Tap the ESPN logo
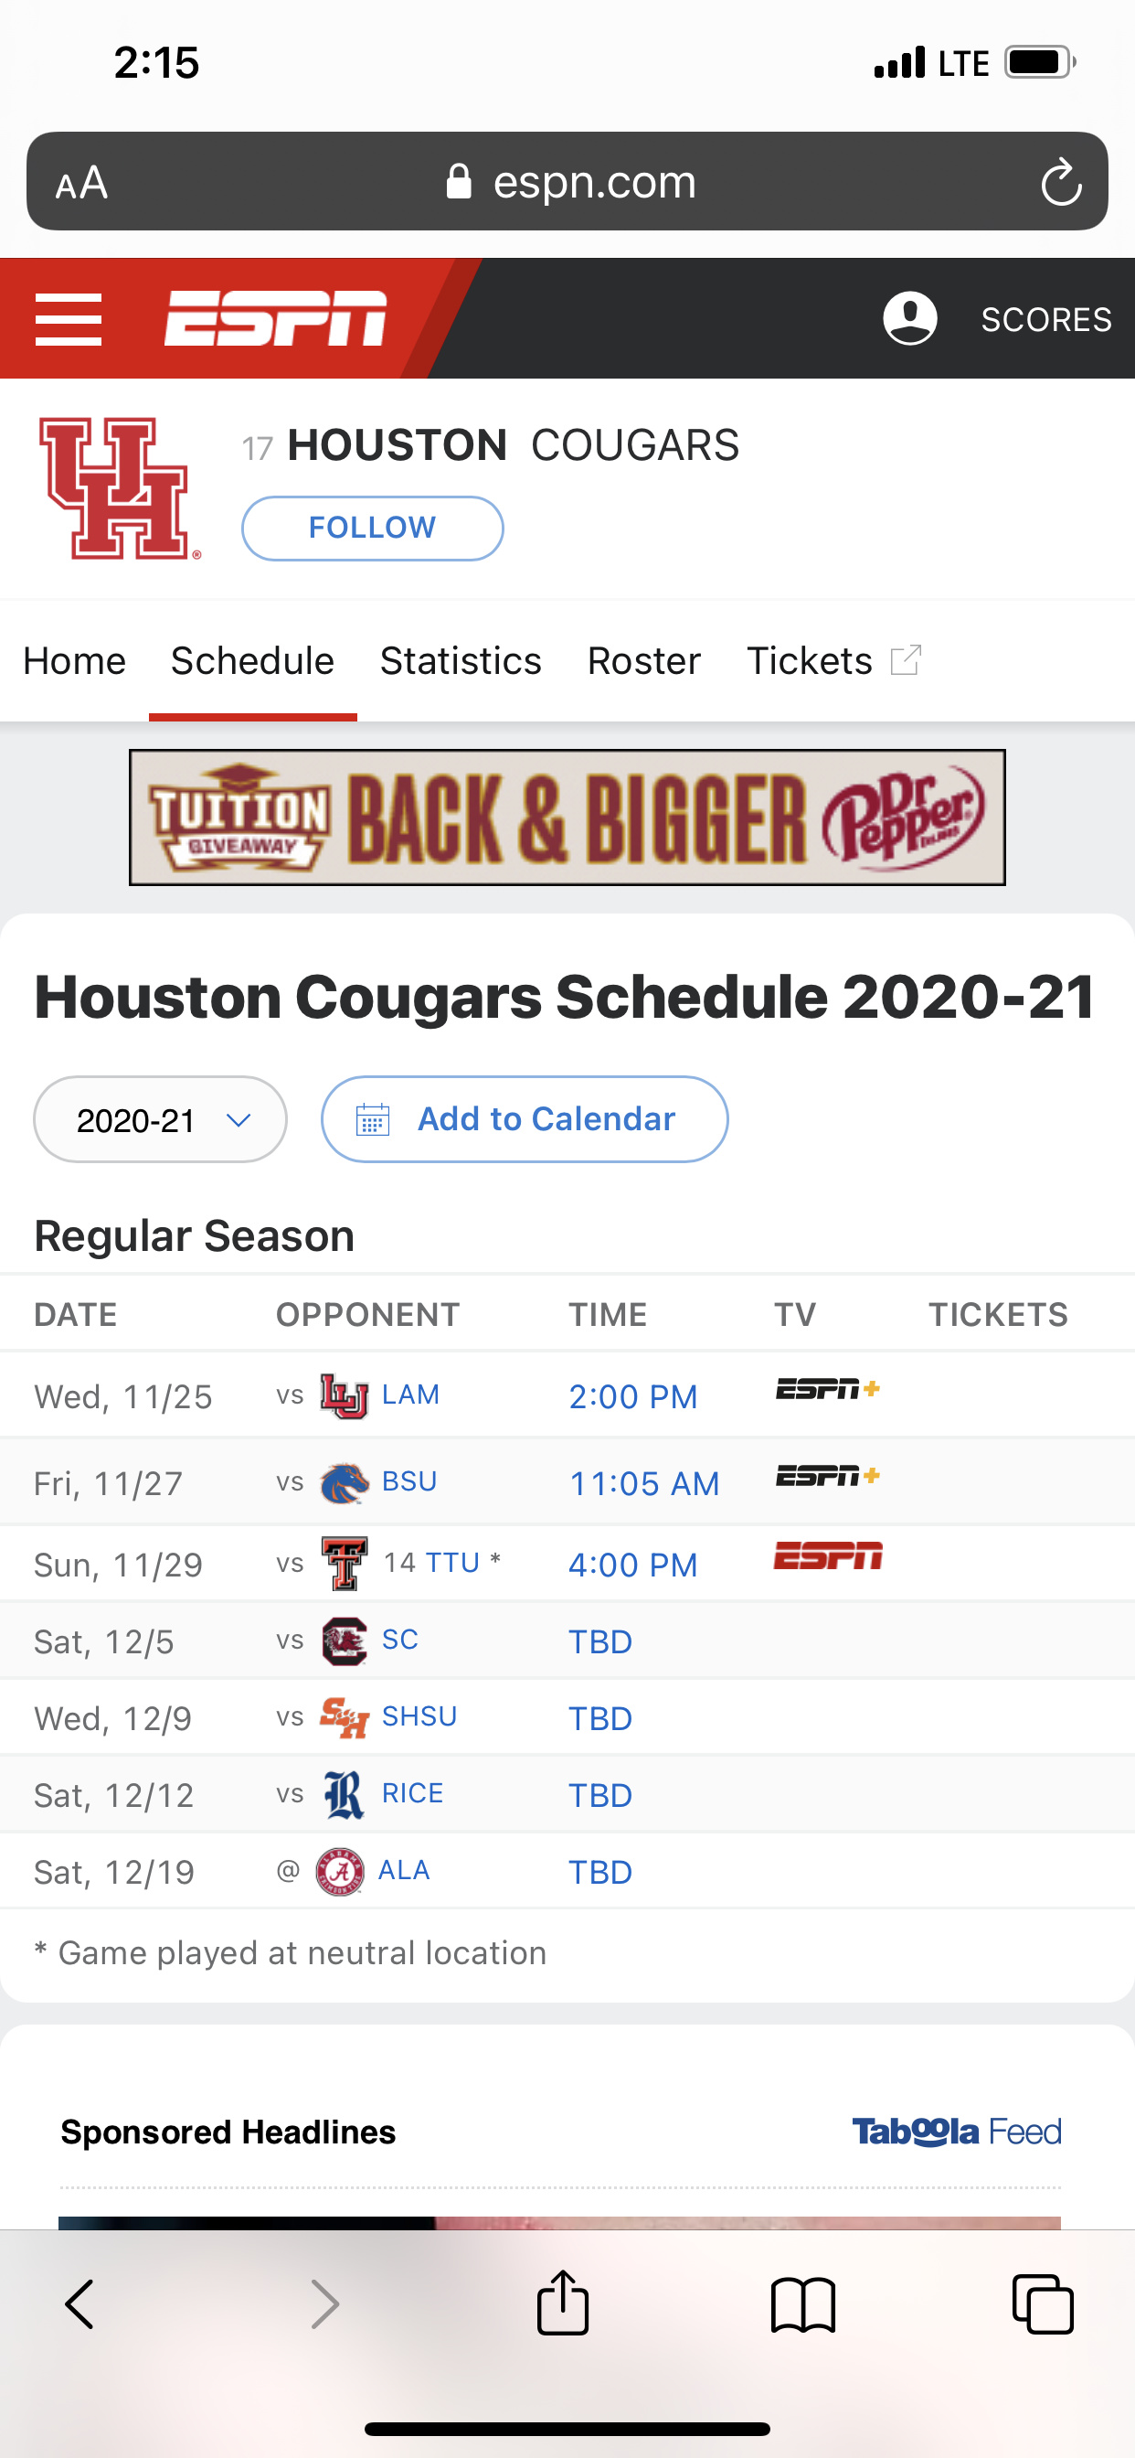This screenshot has height=2458, width=1135. point(275,319)
